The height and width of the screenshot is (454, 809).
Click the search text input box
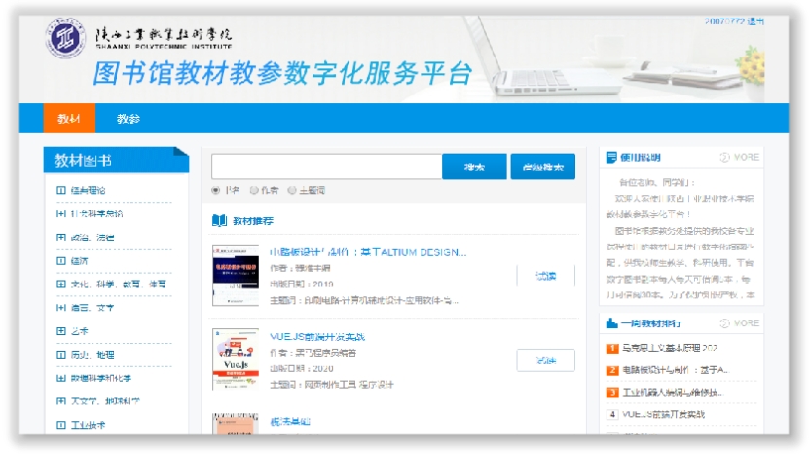(326, 167)
